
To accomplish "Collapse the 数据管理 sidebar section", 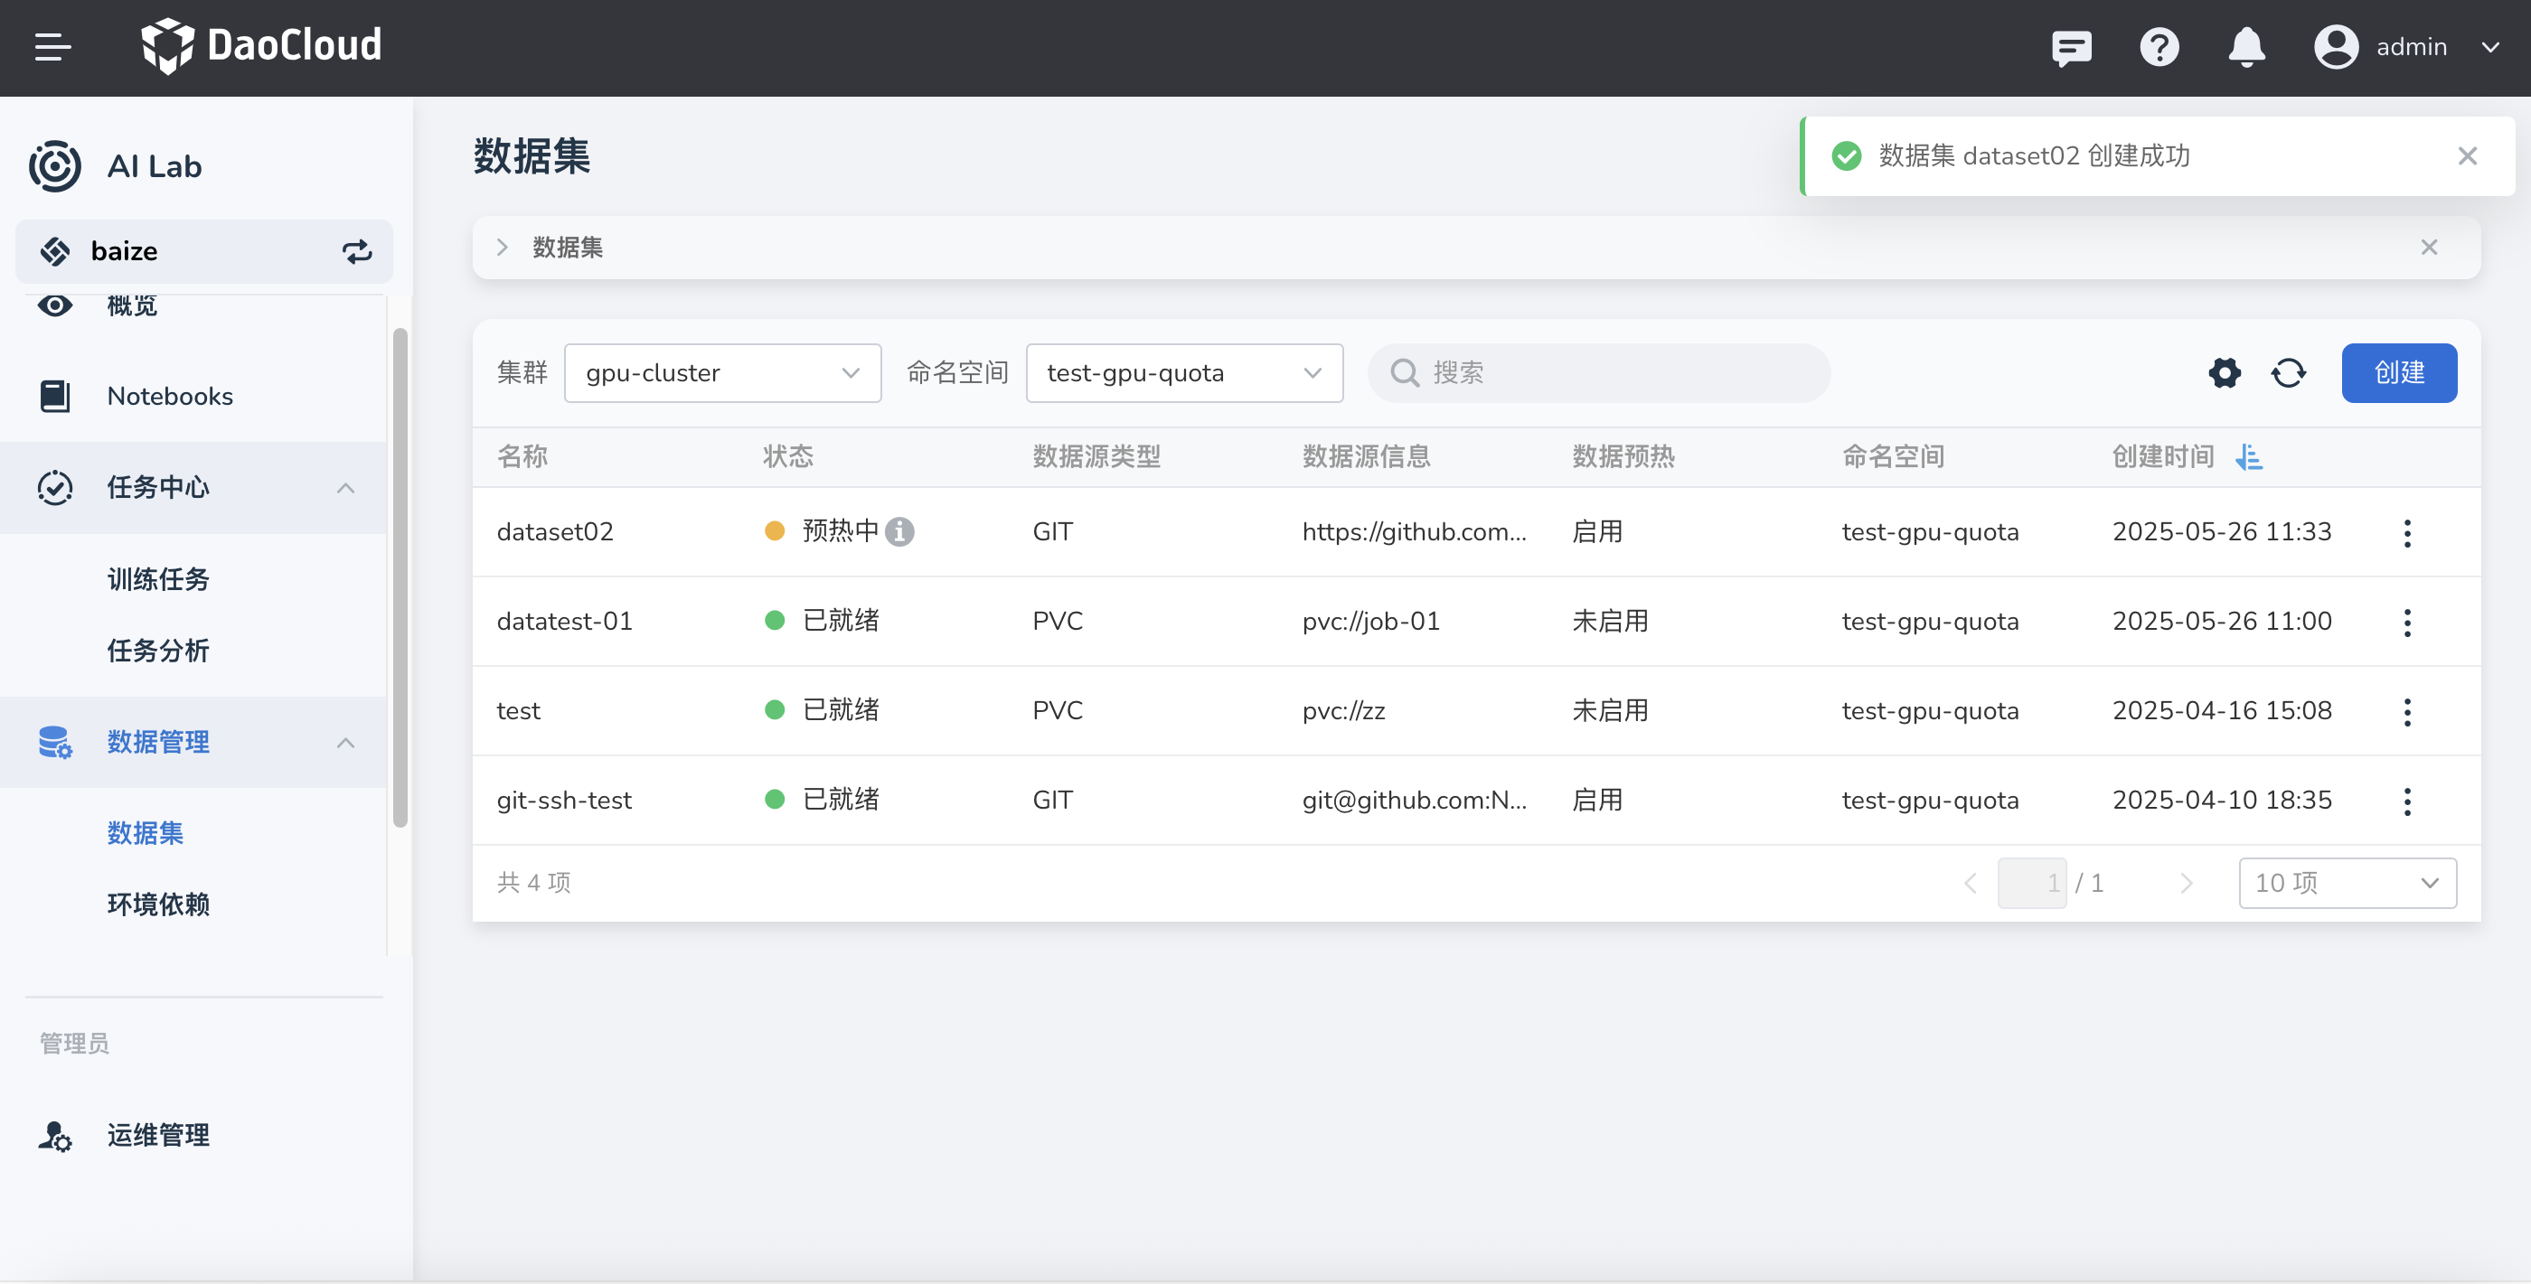I will pyautogui.click(x=345, y=743).
